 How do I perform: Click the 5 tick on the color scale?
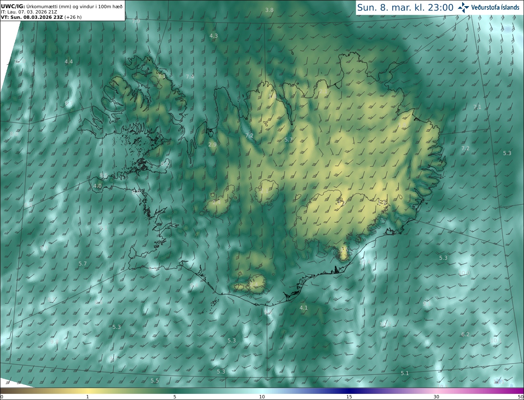click(x=175, y=397)
